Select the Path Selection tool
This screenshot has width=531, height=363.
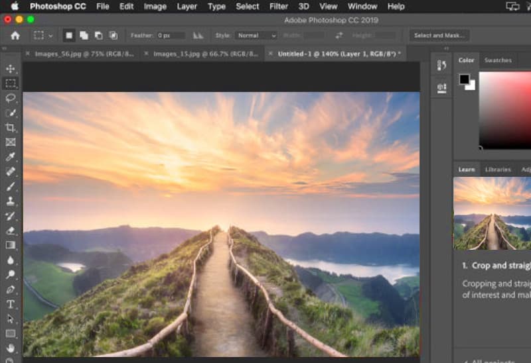point(11,319)
